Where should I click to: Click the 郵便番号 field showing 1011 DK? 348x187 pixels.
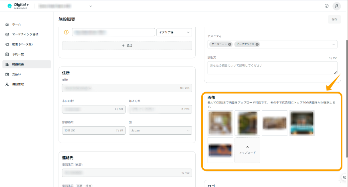point(94,131)
